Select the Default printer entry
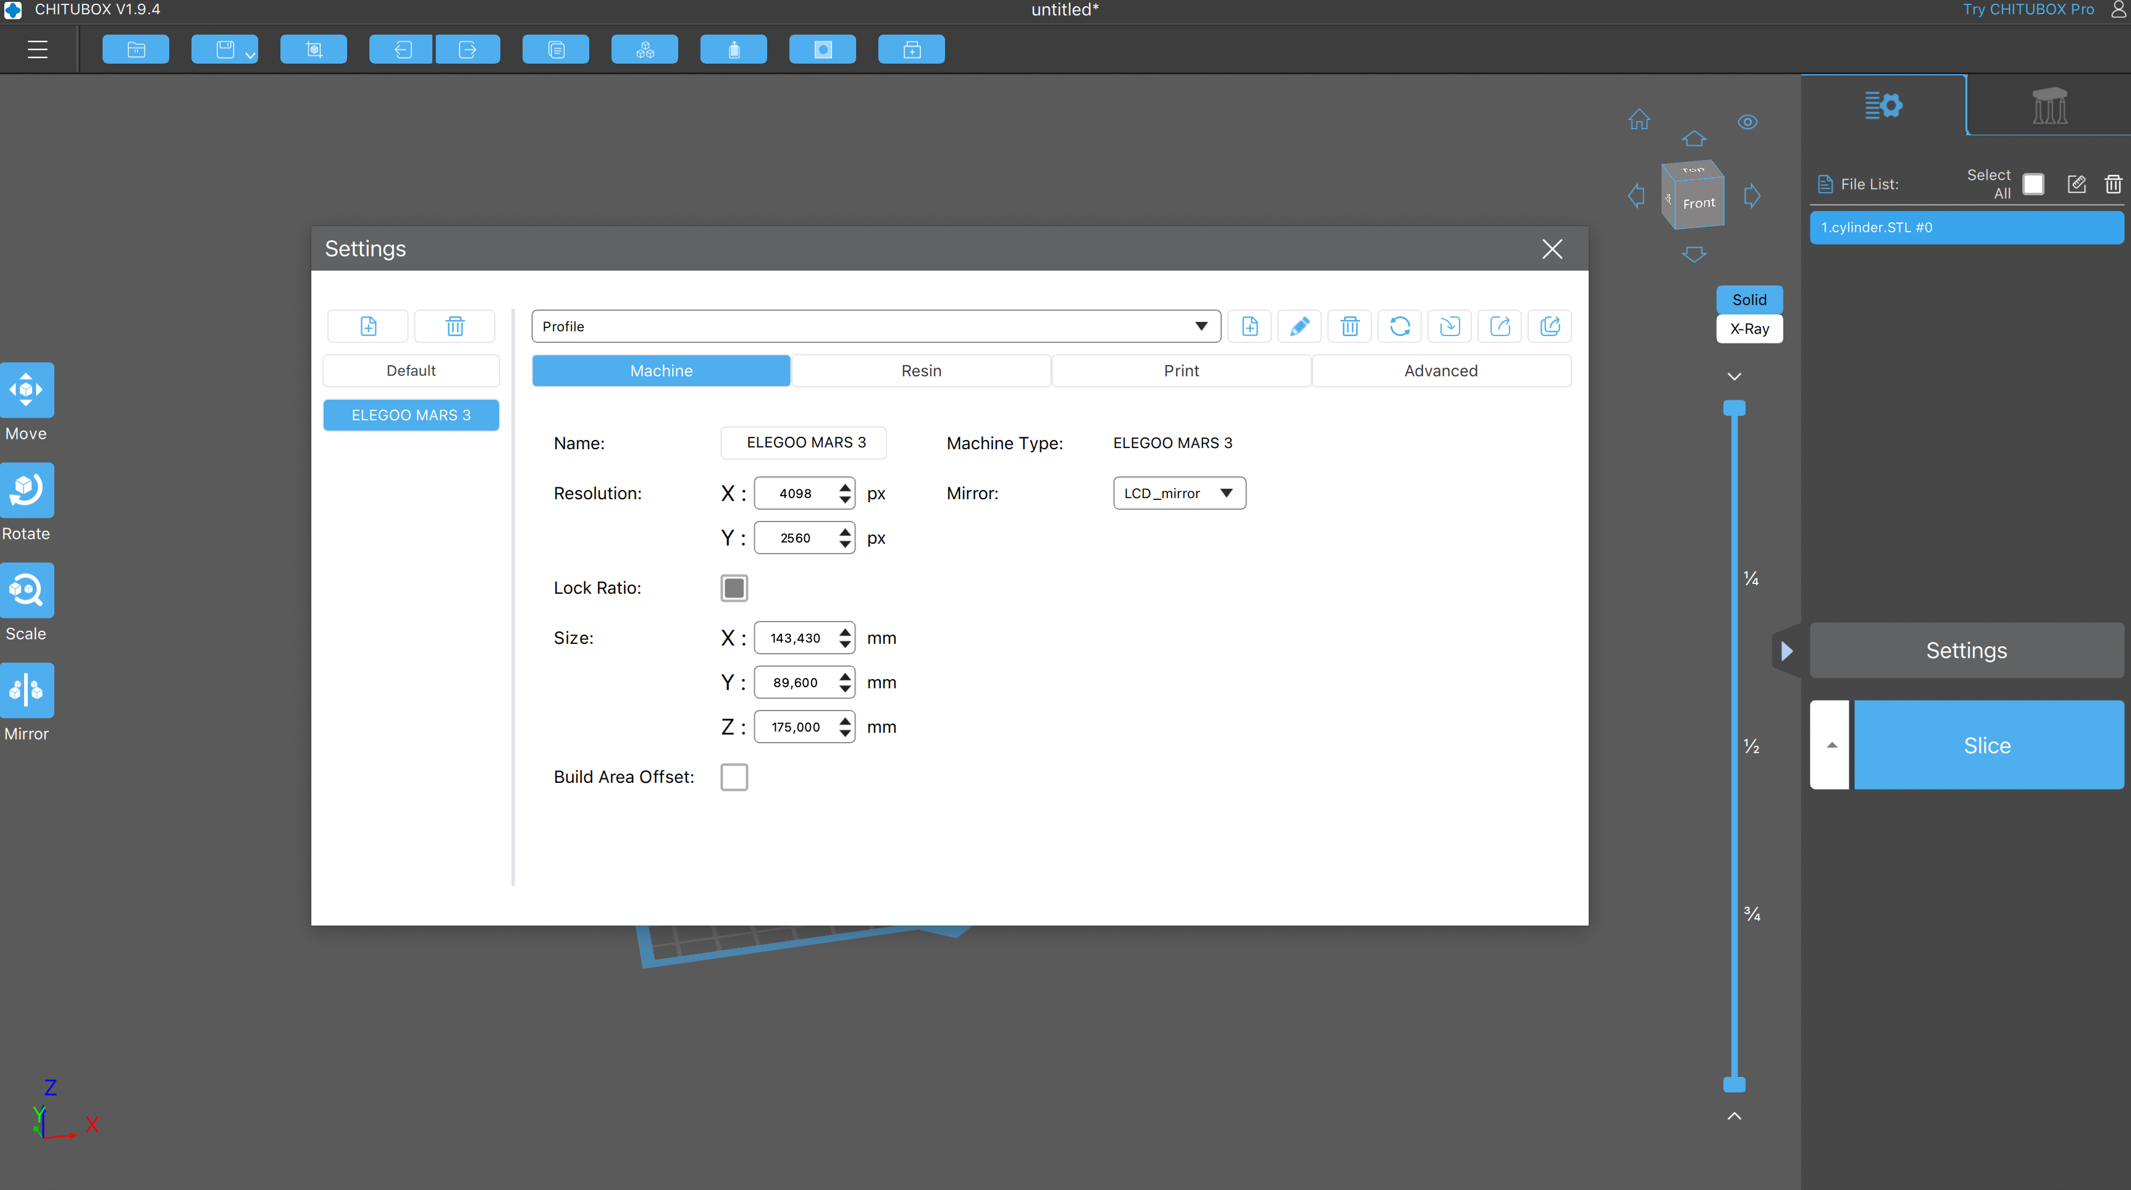 point(410,371)
